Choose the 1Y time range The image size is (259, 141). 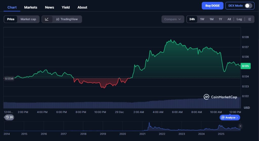point(220,19)
